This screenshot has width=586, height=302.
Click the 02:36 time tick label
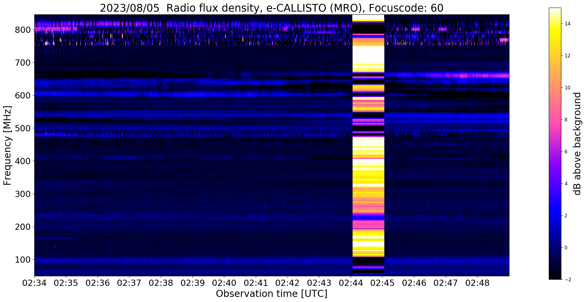(x=98, y=283)
